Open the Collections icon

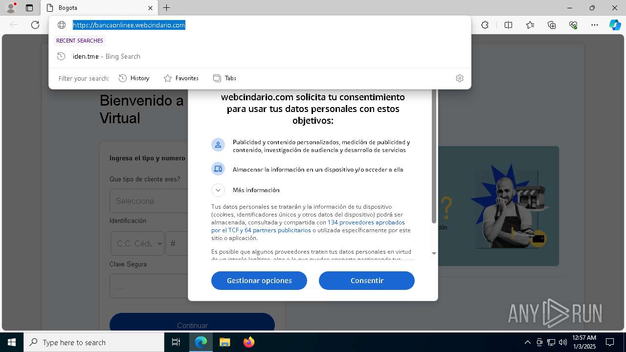pyautogui.click(x=552, y=25)
